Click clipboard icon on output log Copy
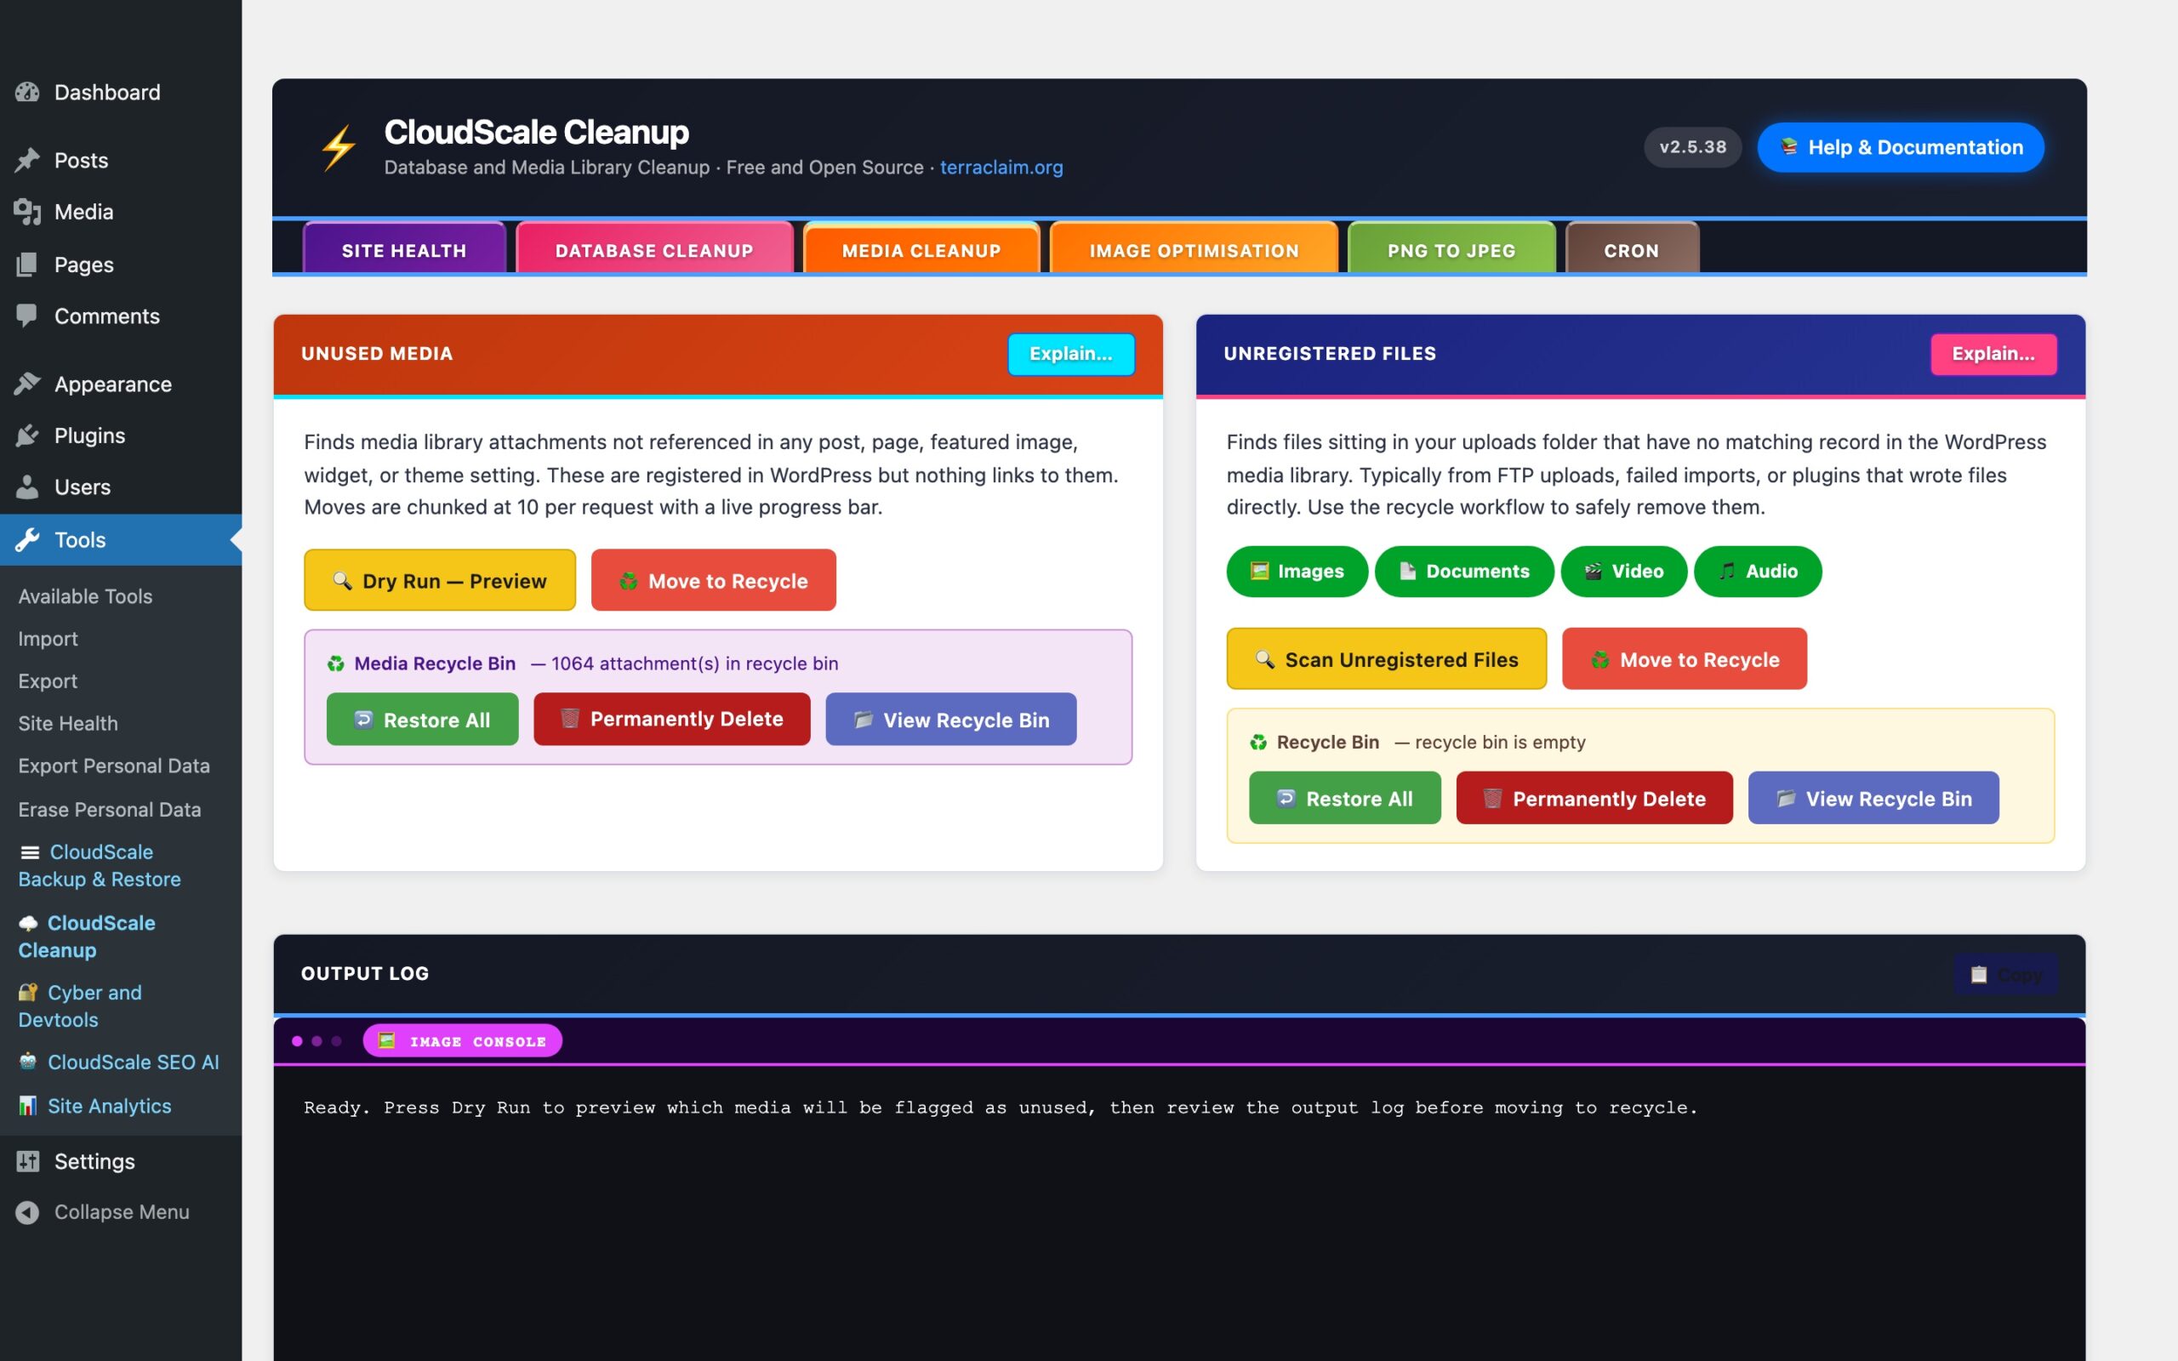2178x1361 pixels. [1978, 974]
